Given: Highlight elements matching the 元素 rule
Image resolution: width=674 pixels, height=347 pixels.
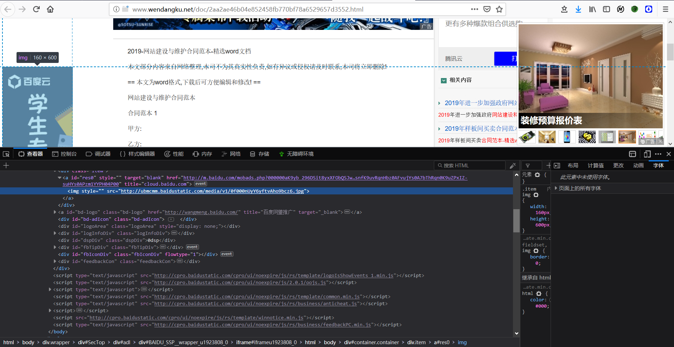Looking at the screenshot, I should pyautogui.click(x=537, y=175).
